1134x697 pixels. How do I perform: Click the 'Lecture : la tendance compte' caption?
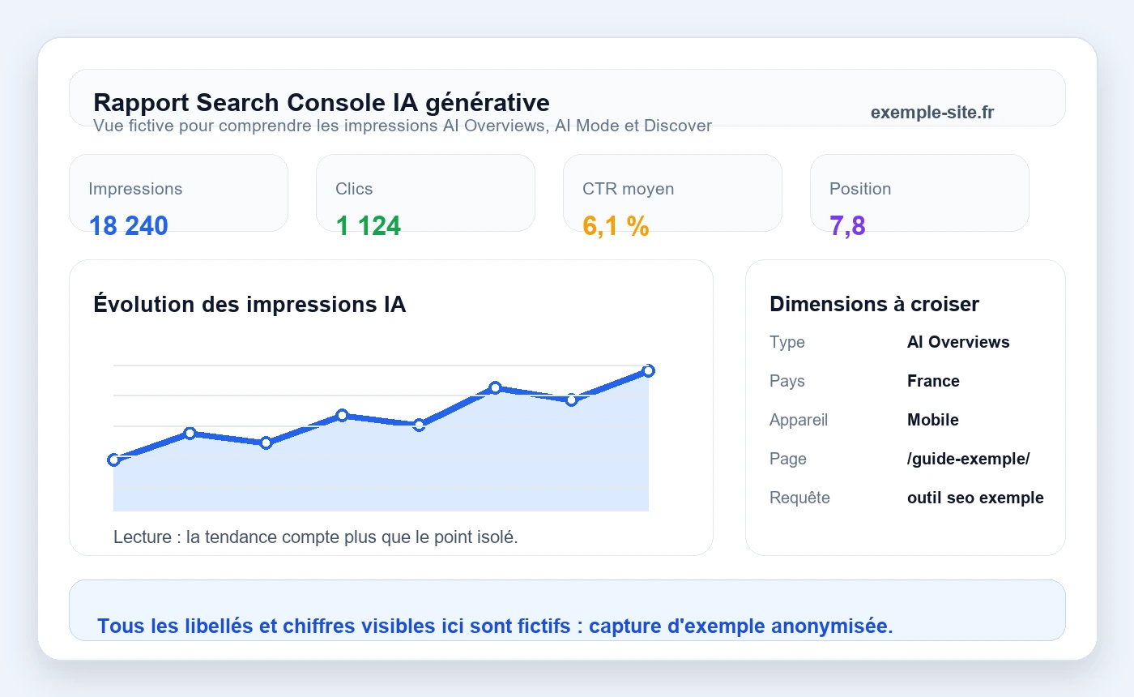(315, 537)
